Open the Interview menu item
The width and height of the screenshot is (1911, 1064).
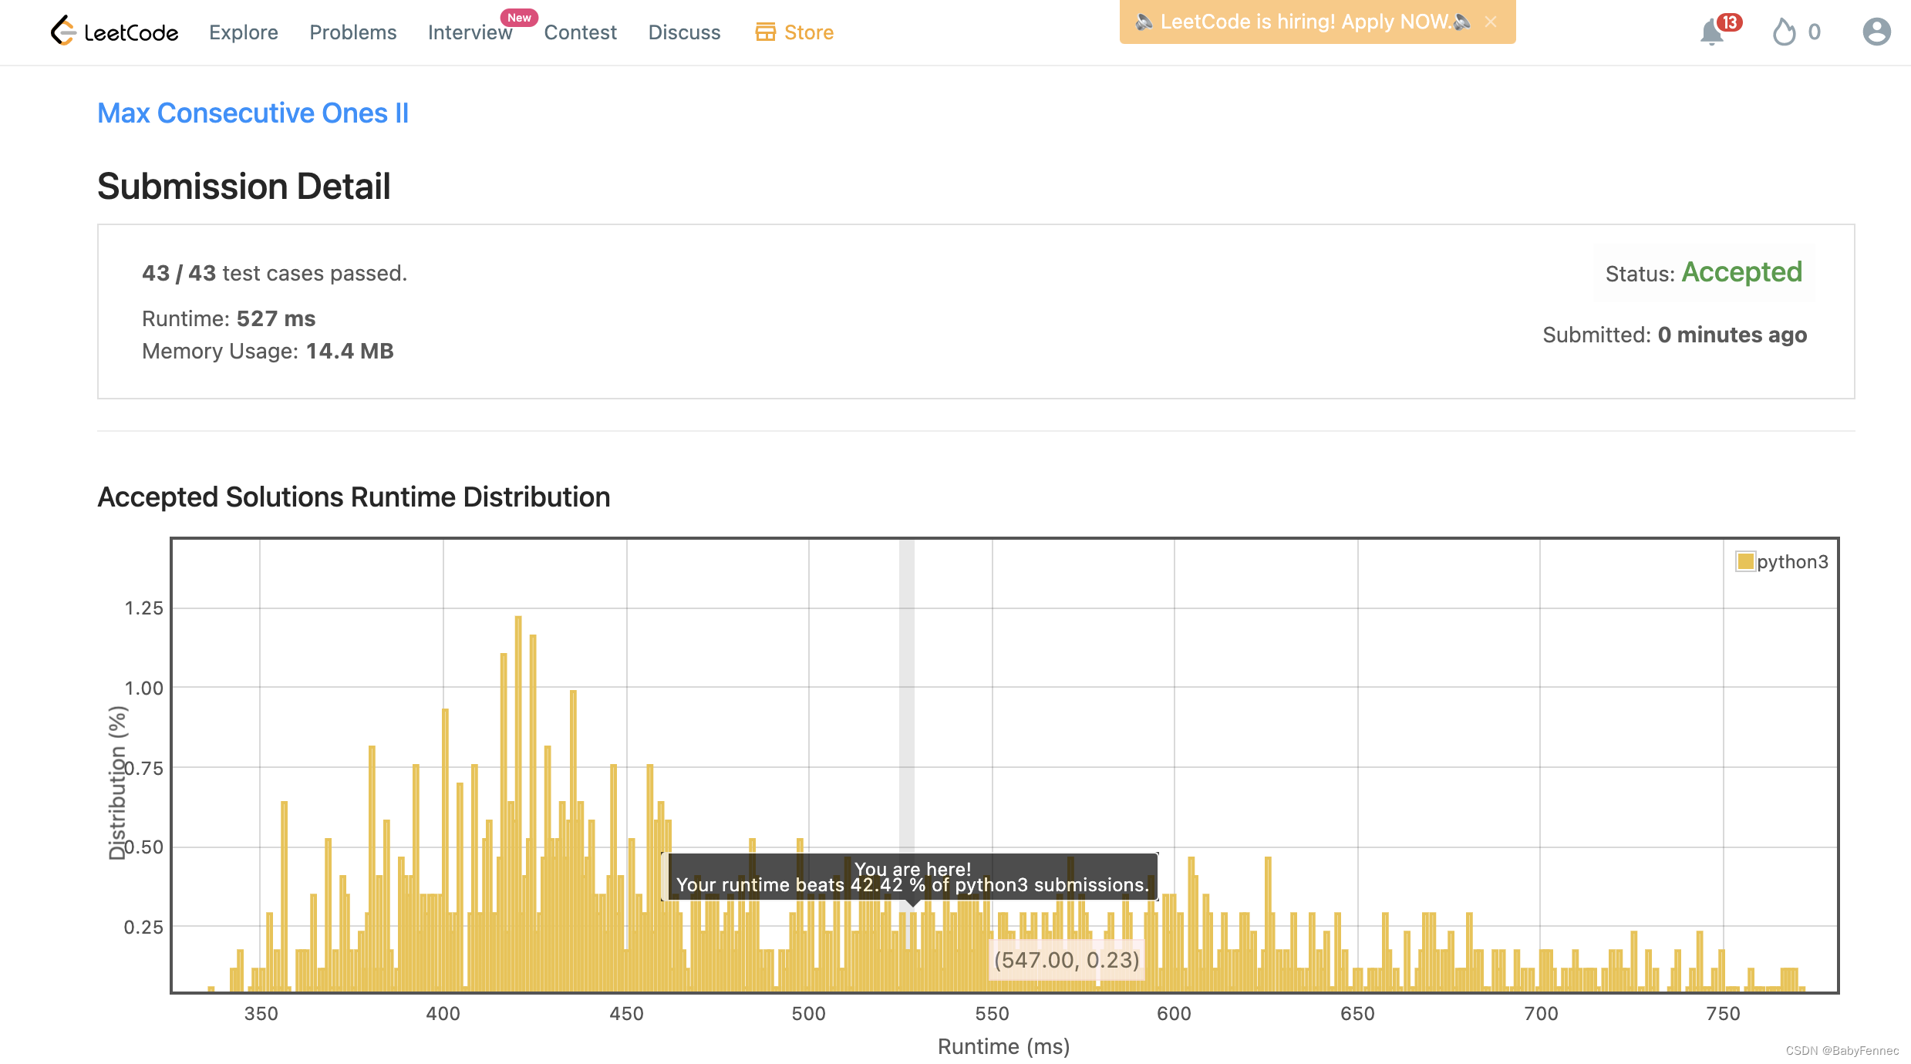click(469, 32)
